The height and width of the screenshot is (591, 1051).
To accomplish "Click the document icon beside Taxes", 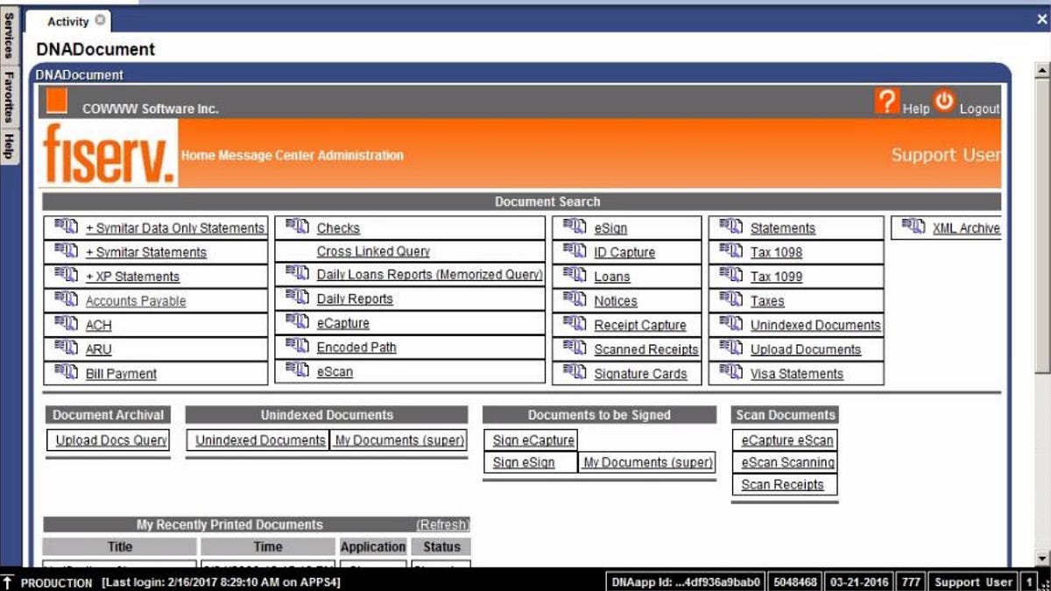I will [x=730, y=299].
